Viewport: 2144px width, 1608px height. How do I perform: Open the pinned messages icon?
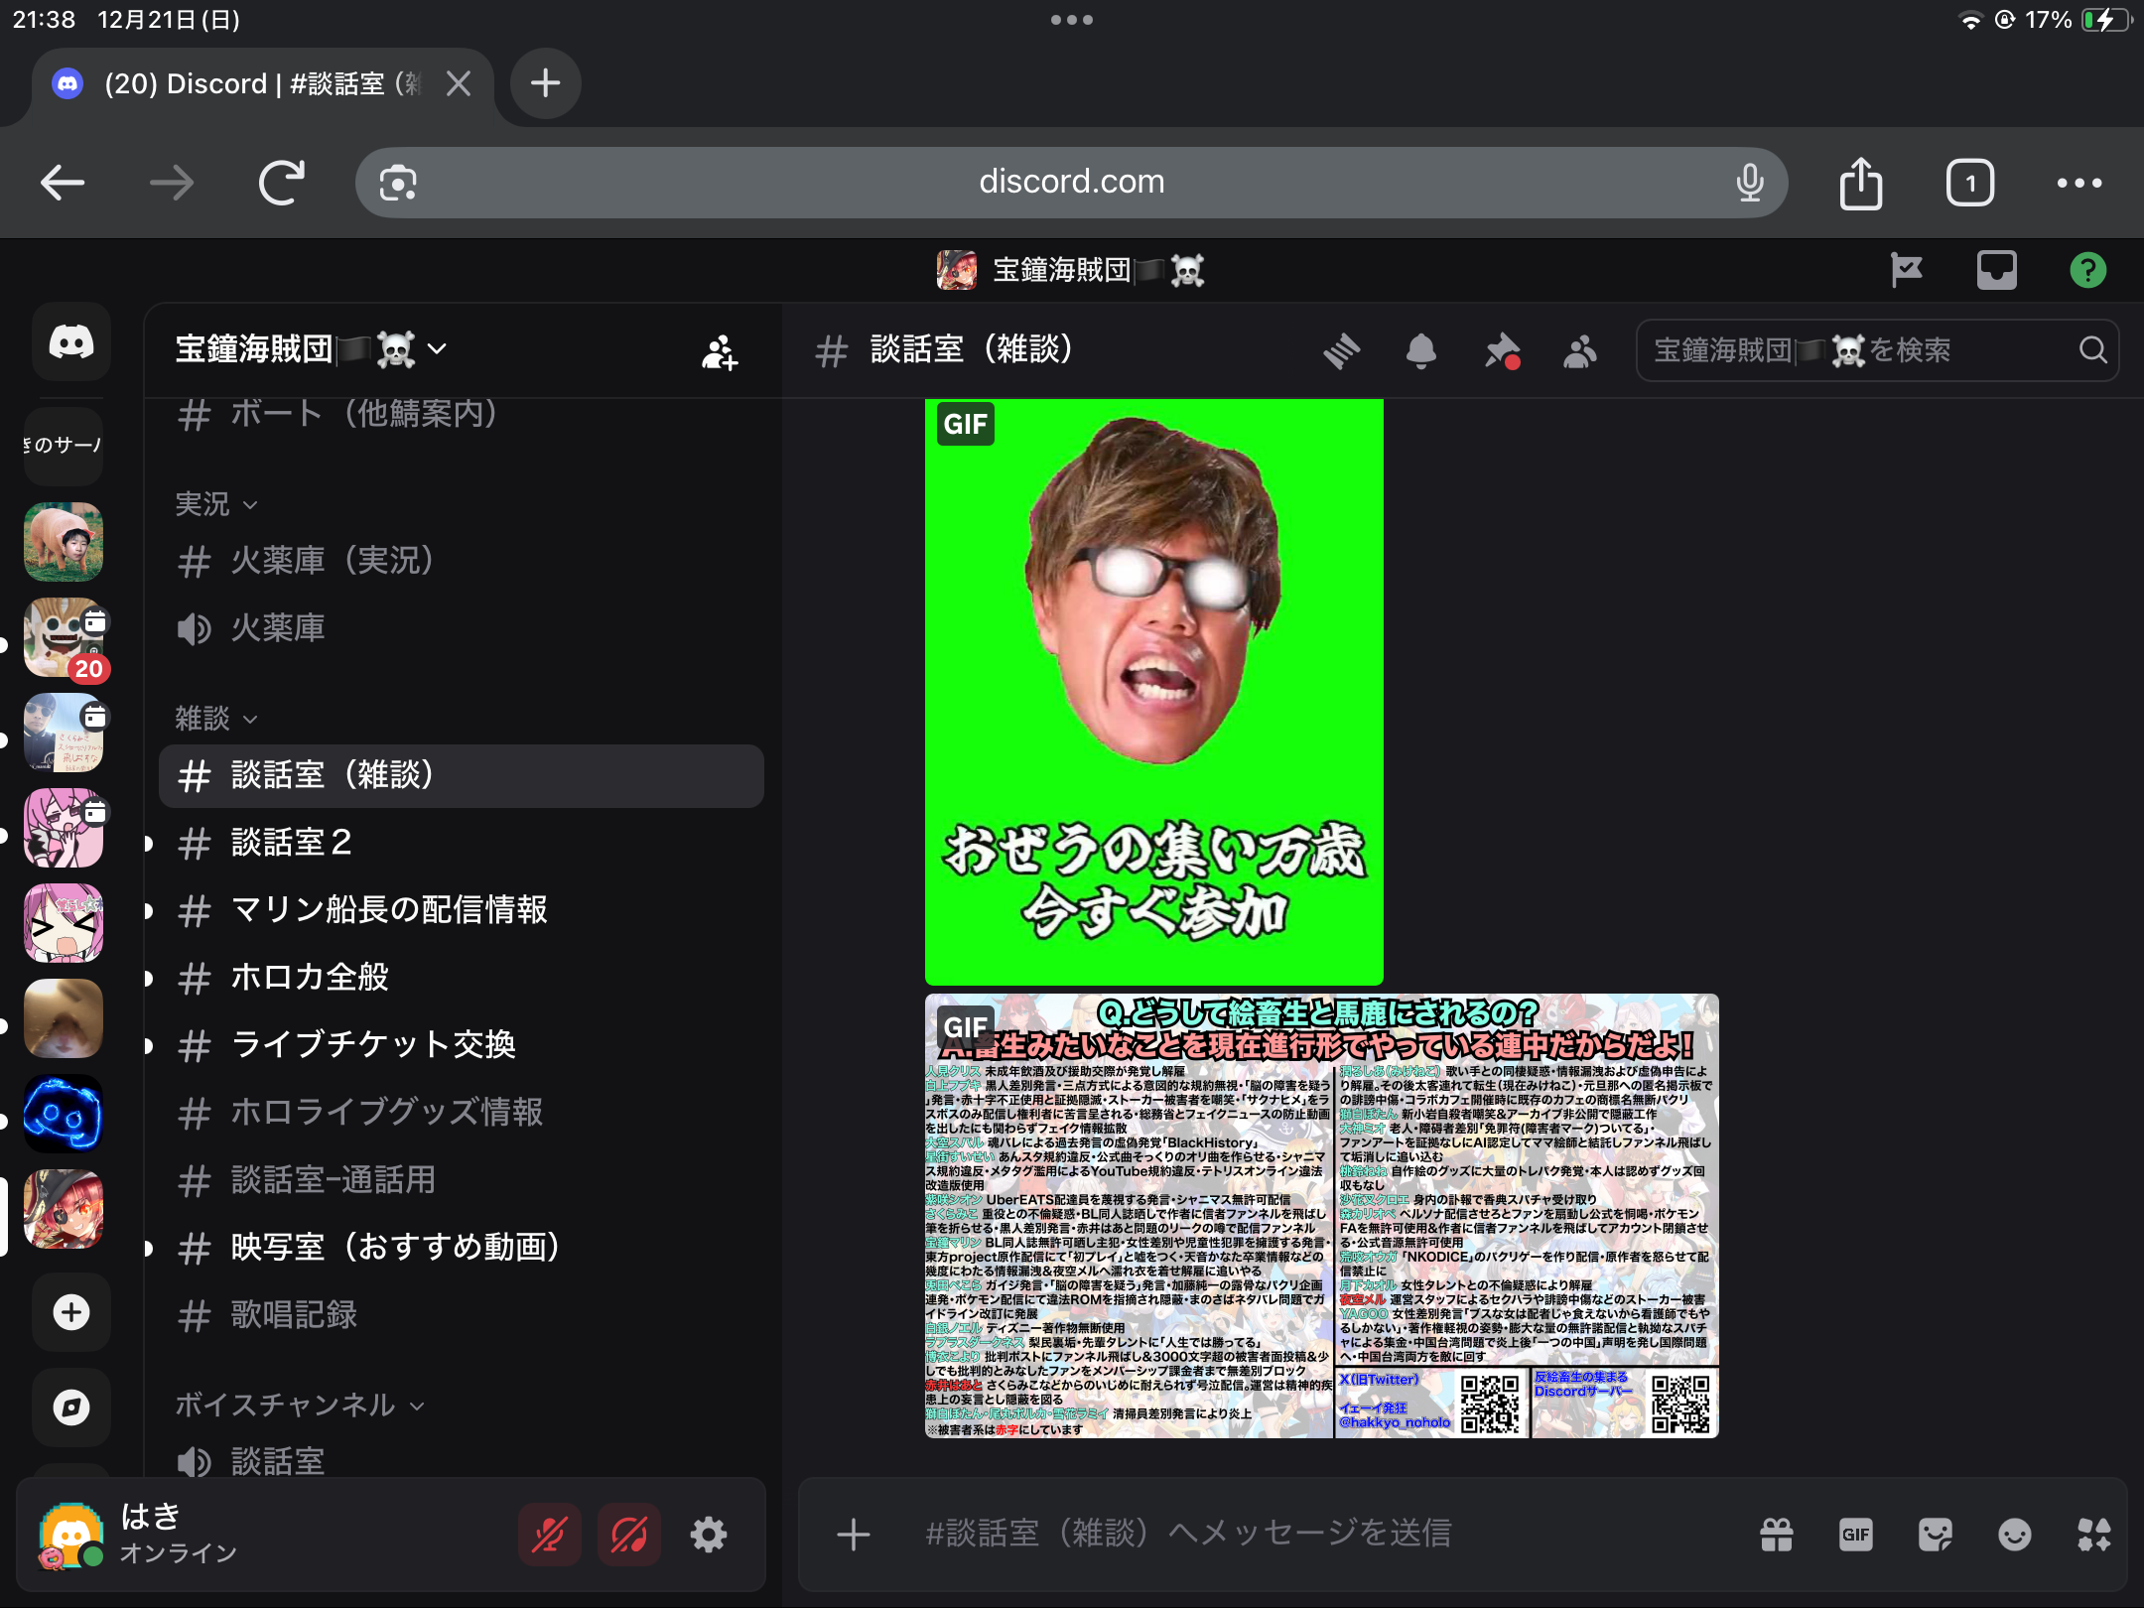[1501, 350]
